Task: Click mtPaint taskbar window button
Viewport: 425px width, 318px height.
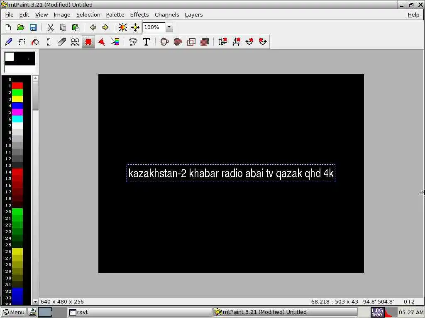Action: [285, 312]
